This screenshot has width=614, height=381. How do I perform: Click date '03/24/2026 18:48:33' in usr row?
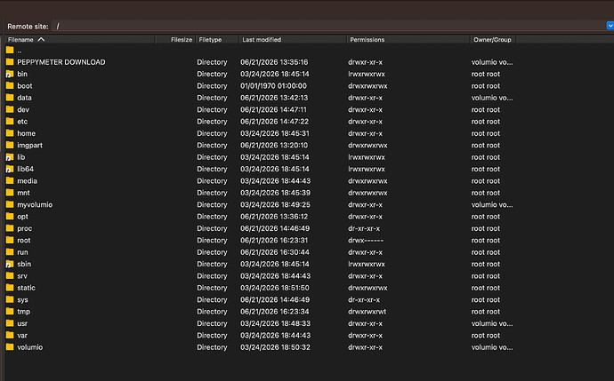275,323
